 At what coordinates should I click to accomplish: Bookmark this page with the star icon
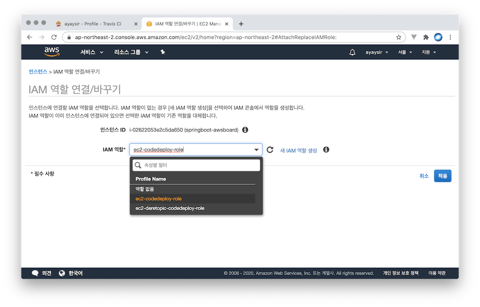[398, 37]
